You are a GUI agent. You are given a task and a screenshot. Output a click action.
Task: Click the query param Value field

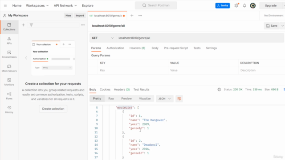click(203, 70)
